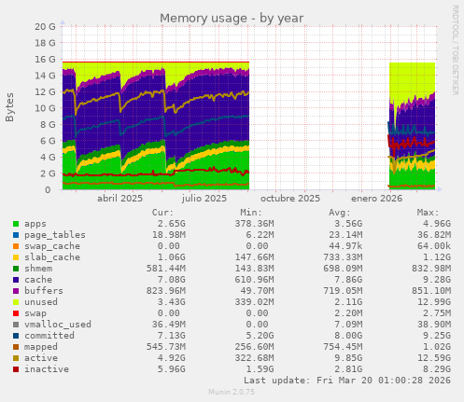Click the slab_cache yellow legend swatch

tap(16, 257)
